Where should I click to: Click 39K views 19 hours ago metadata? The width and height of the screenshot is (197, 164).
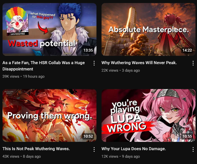(23, 76)
